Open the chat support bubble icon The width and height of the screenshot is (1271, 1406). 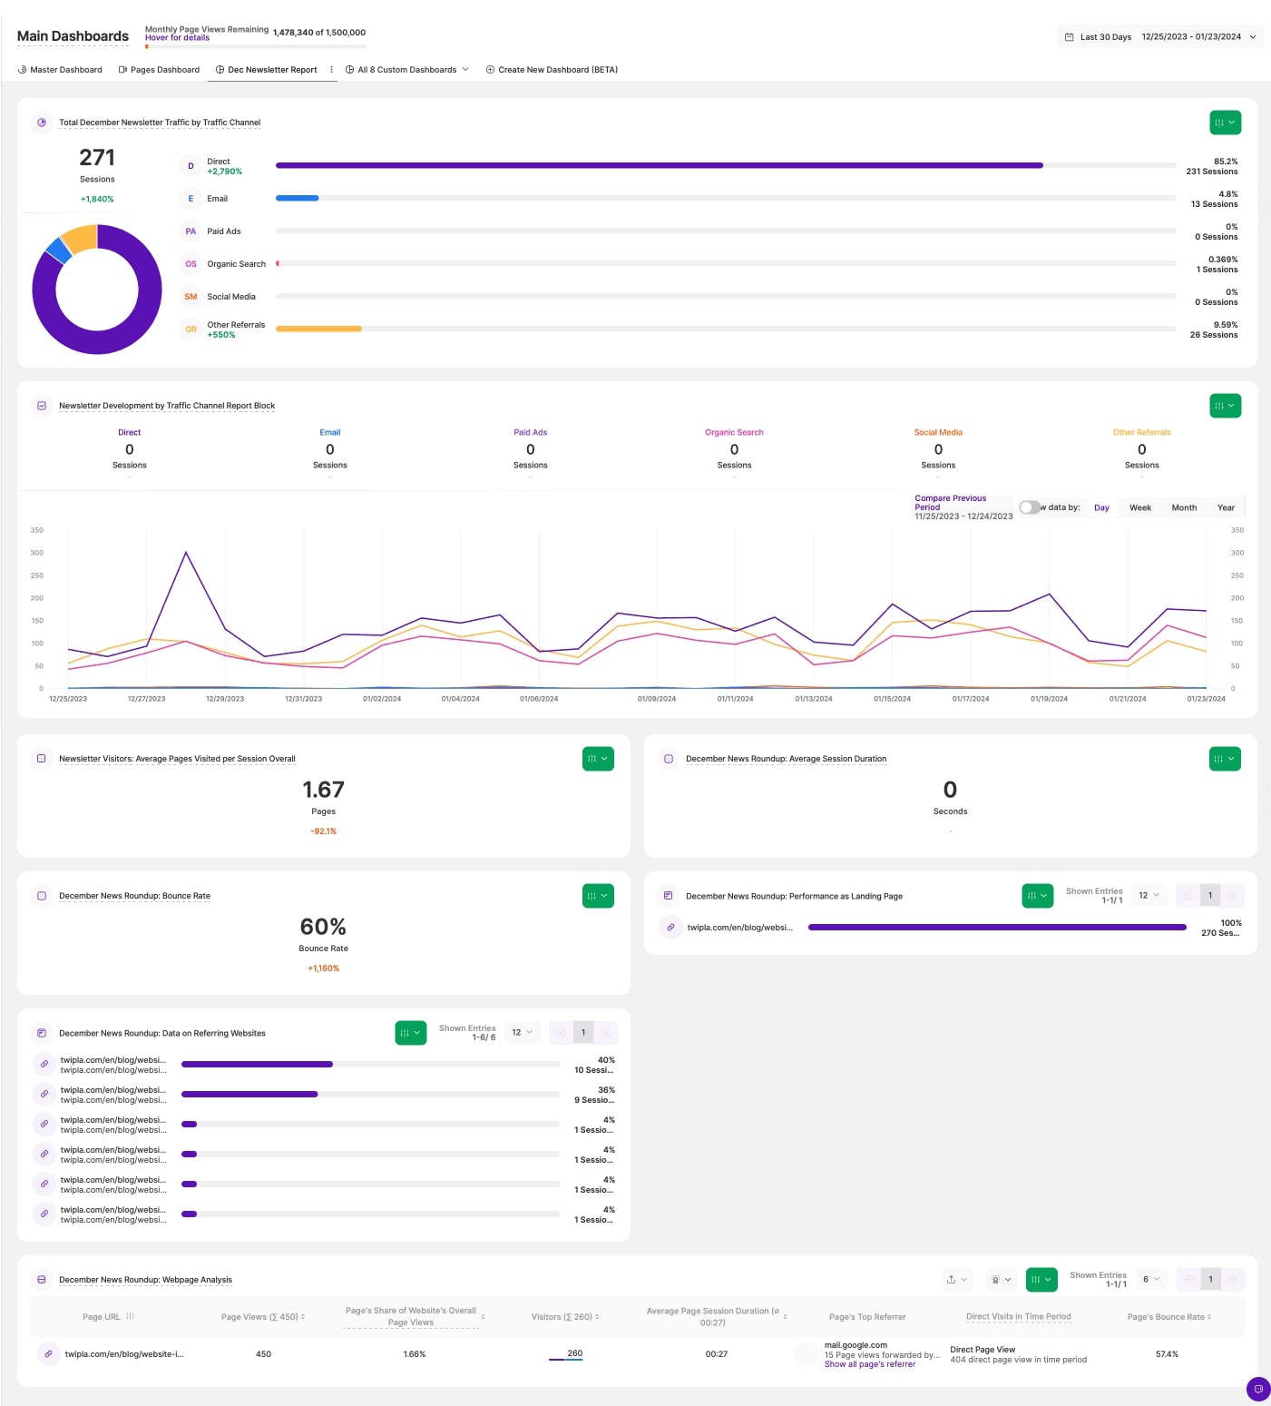(1257, 1389)
